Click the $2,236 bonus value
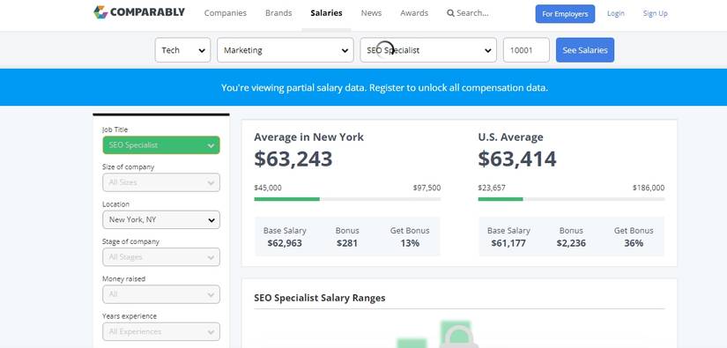 pyautogui.click(x=571, y=243)
